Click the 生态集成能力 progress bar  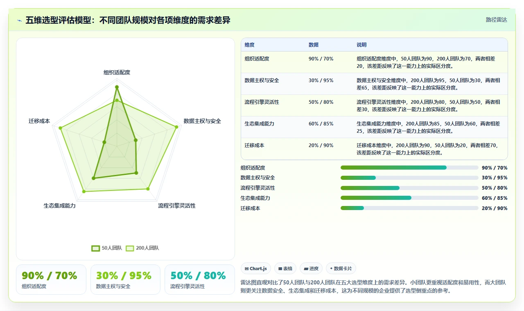click(409, 198)
